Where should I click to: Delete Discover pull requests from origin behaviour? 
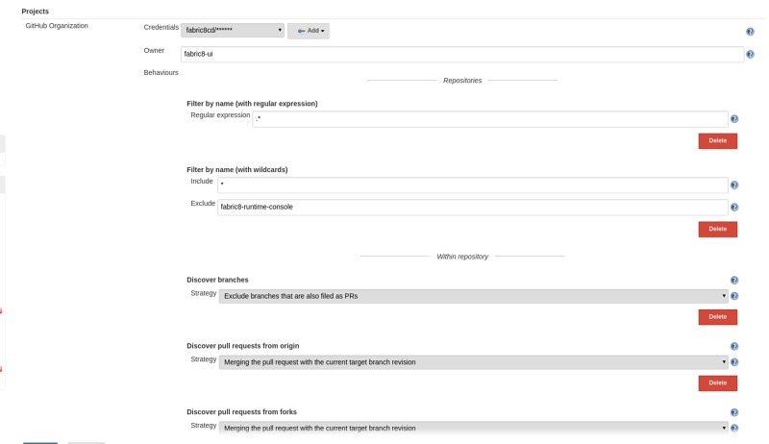717,382
